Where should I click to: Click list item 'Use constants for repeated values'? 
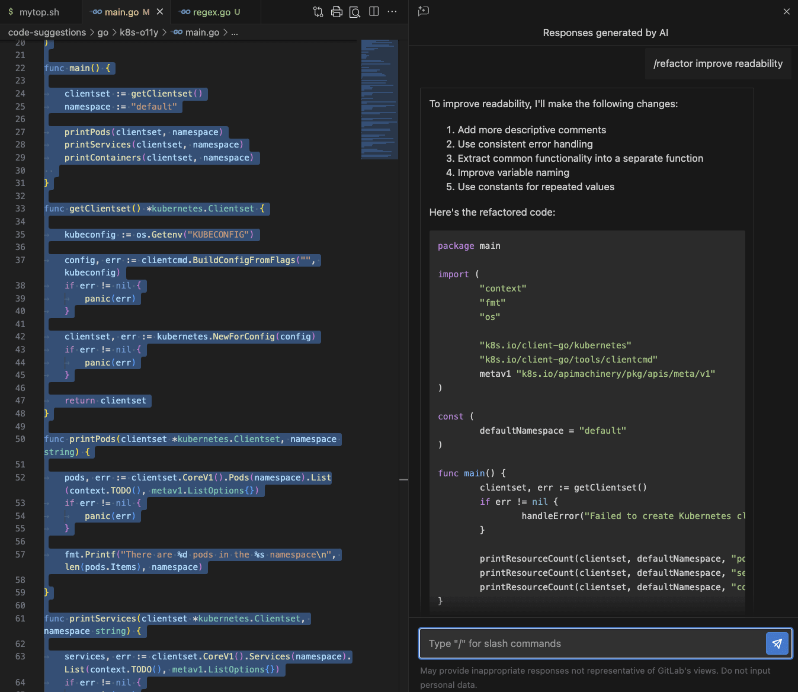tap(536, 187)
